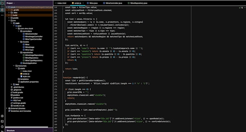The height and width of the screenshot is (132, 246).
Task: Collapse the main folder
Action: point(11,23)
